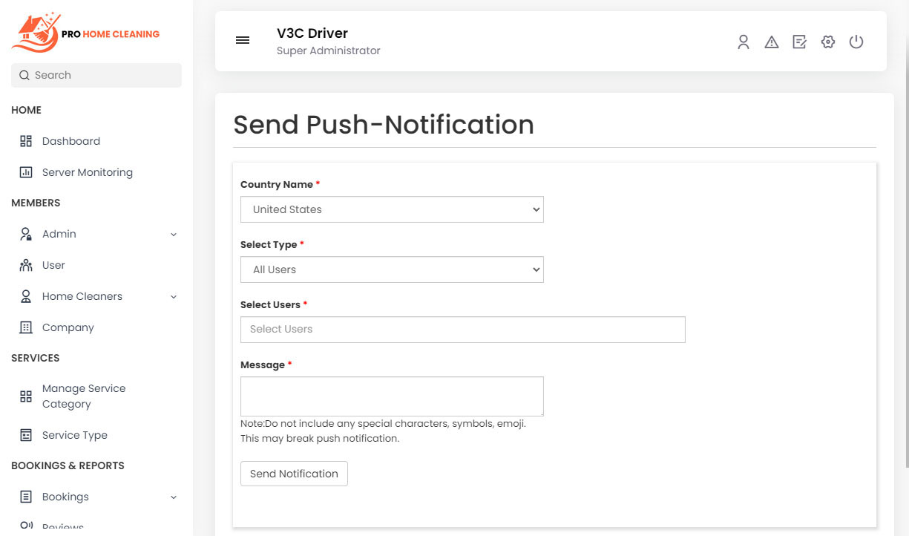The image size is (909, 536).
Task: Open the Select Type dropdown
Action: [x=392, y=269]
